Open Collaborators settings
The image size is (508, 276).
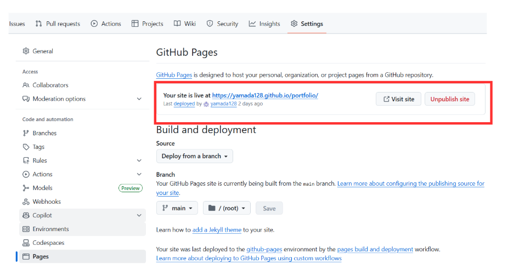82,85
